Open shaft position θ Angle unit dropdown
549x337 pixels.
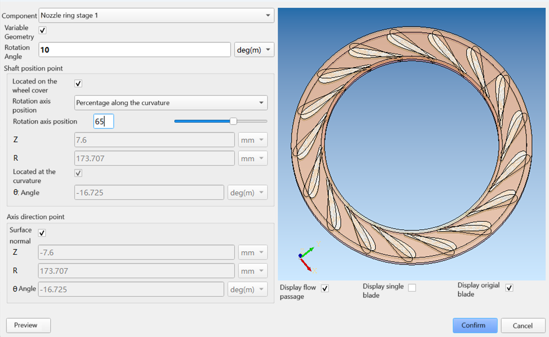248,192
